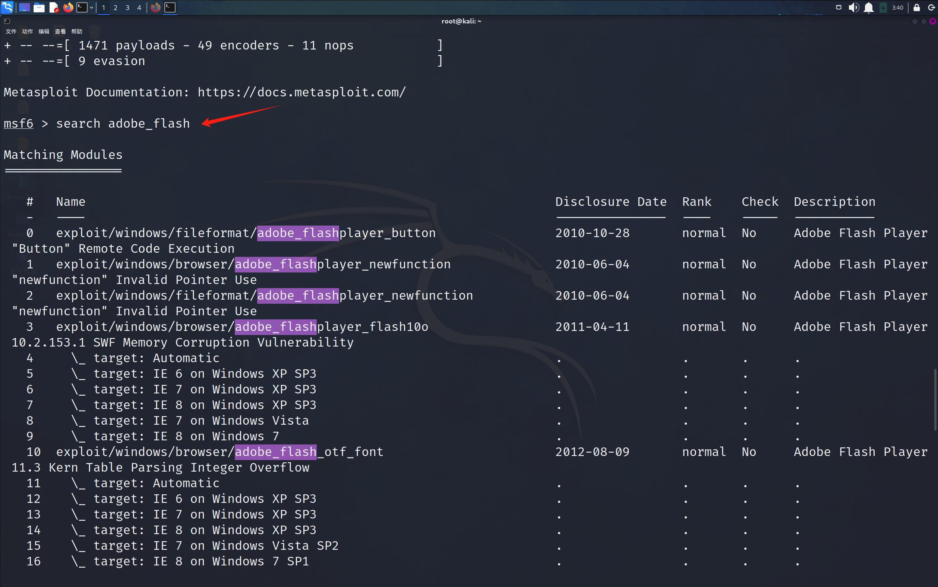This screenshot has width=938, height=587.
Task: Click the show desktop icon in panel
Action: tap(24, 7)
